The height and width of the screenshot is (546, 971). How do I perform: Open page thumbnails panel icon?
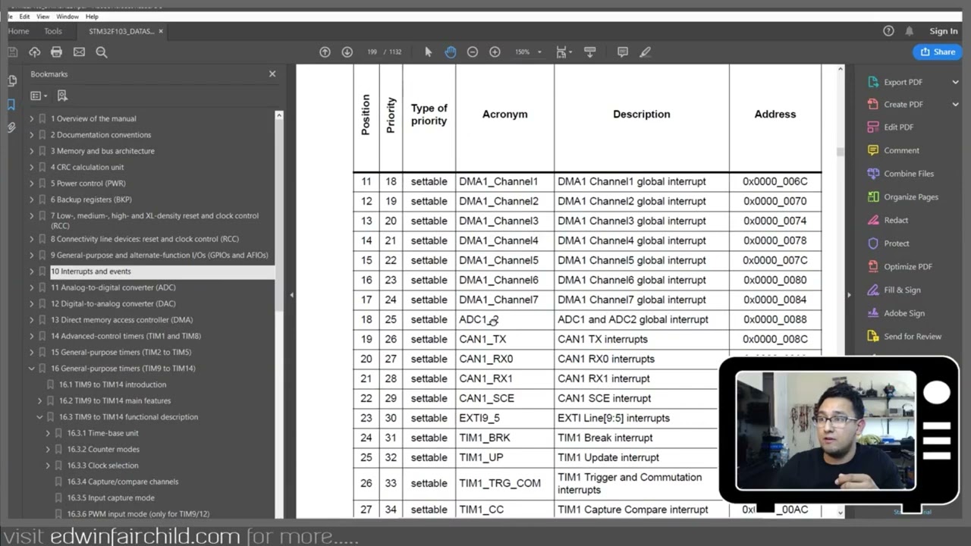tap(11, 81)
